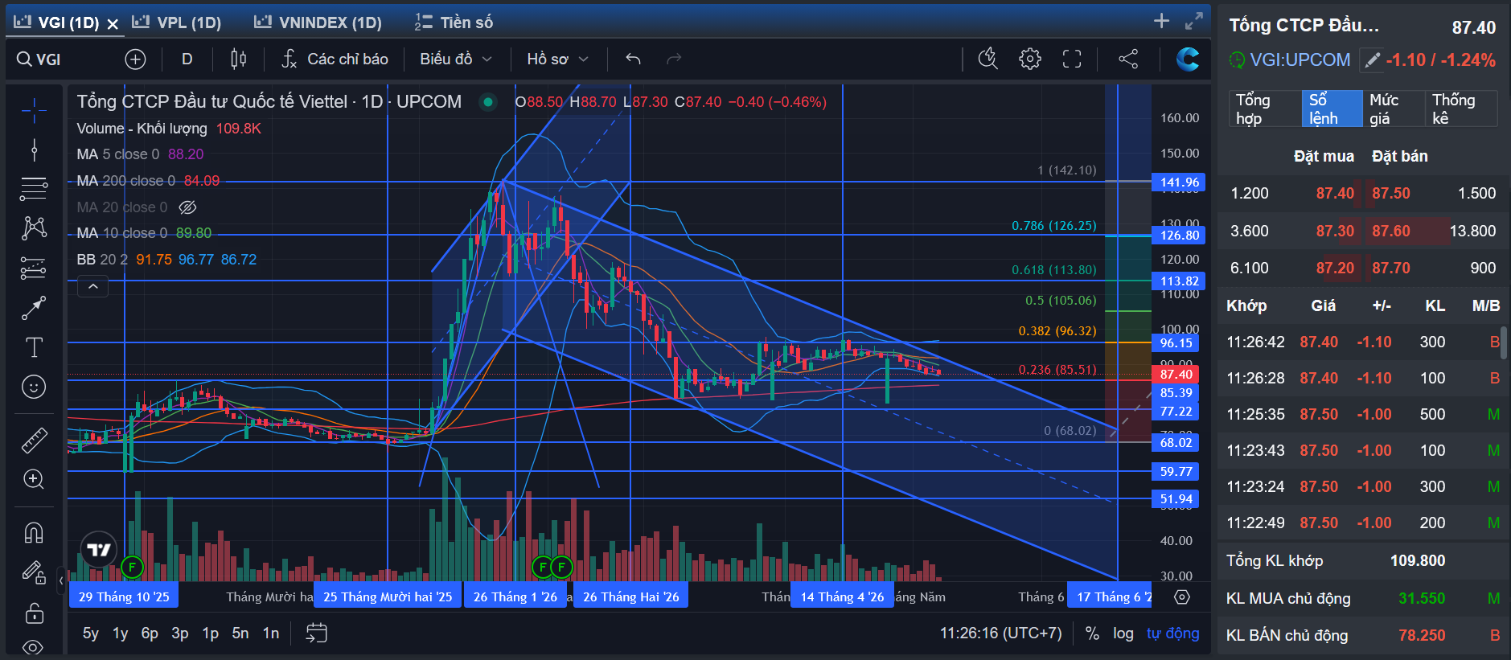
Task: Set chart range to 5n
Action: click(240, 633)
